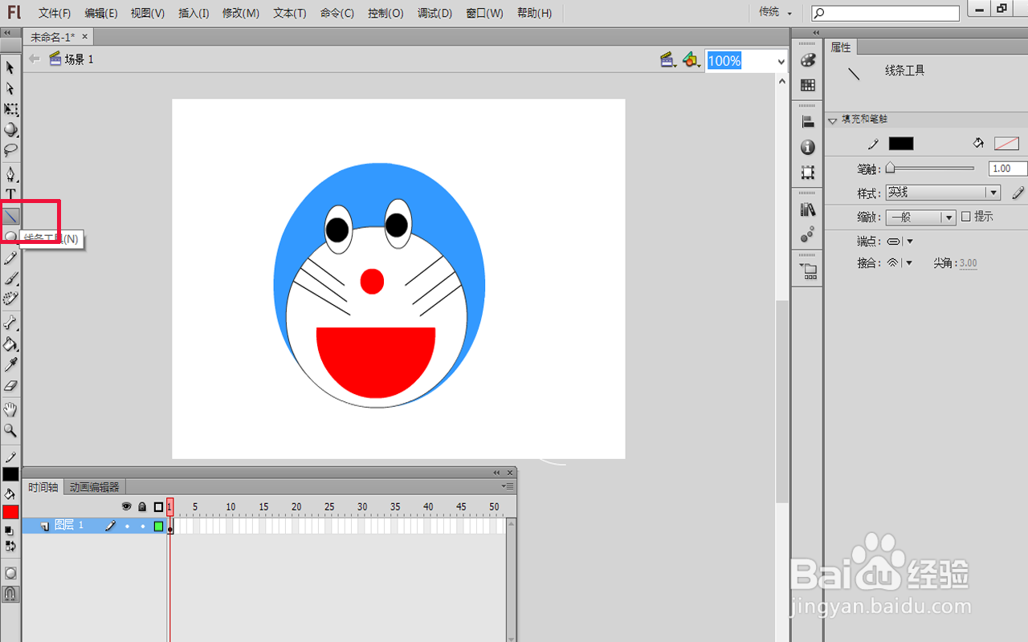1028x642 pixels.
Task: Enable the 提示 hinting checkbox
Action: pos(966,217)
